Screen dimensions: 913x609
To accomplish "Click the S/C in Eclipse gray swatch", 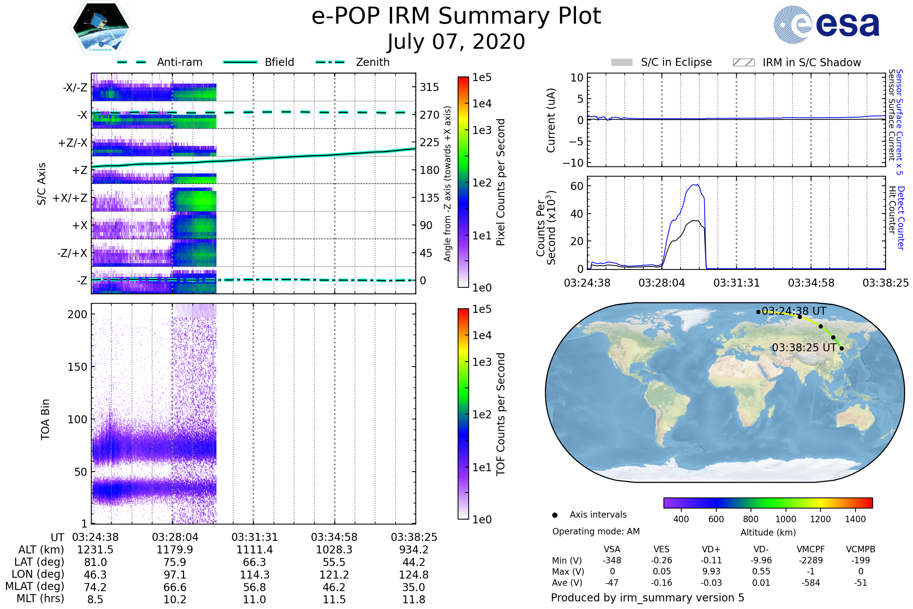I will click(622, 62).
